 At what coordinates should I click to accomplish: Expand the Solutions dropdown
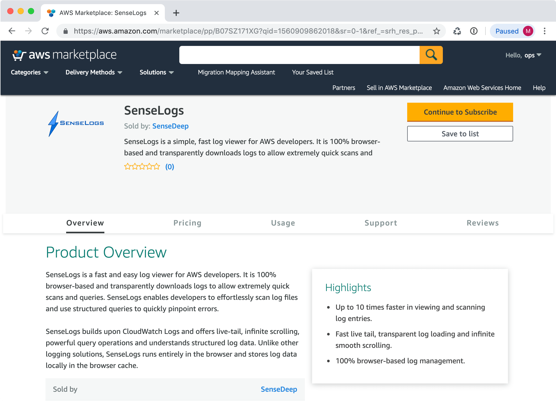coord(157,73)
